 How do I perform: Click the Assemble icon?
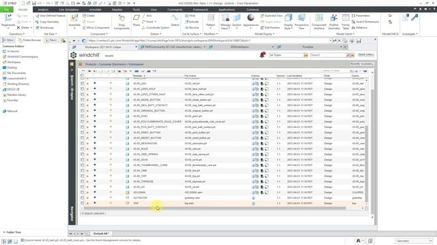[x=74, y=18]
